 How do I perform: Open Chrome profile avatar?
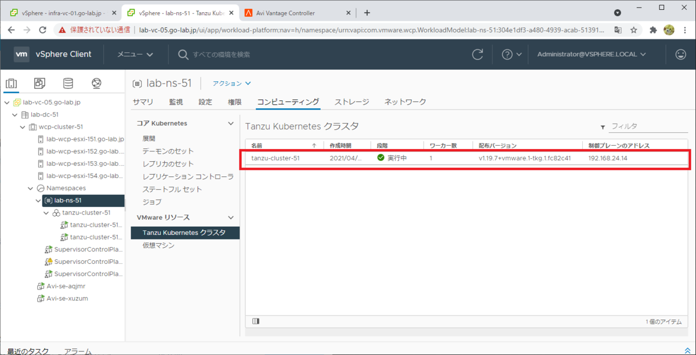pyautogui.click(x=669, y=30)
